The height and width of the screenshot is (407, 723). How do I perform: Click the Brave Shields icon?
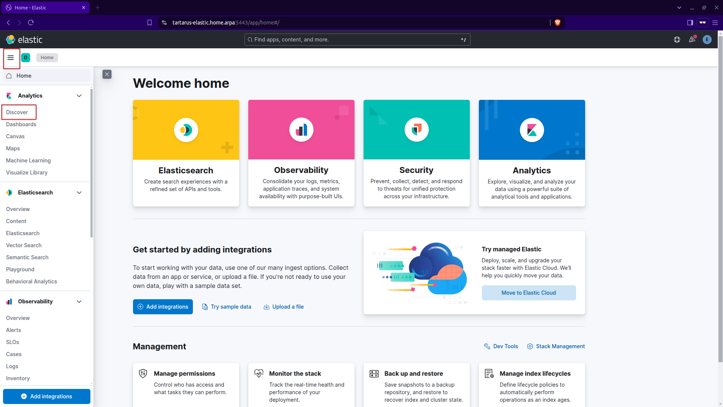[x=558, y=23]
